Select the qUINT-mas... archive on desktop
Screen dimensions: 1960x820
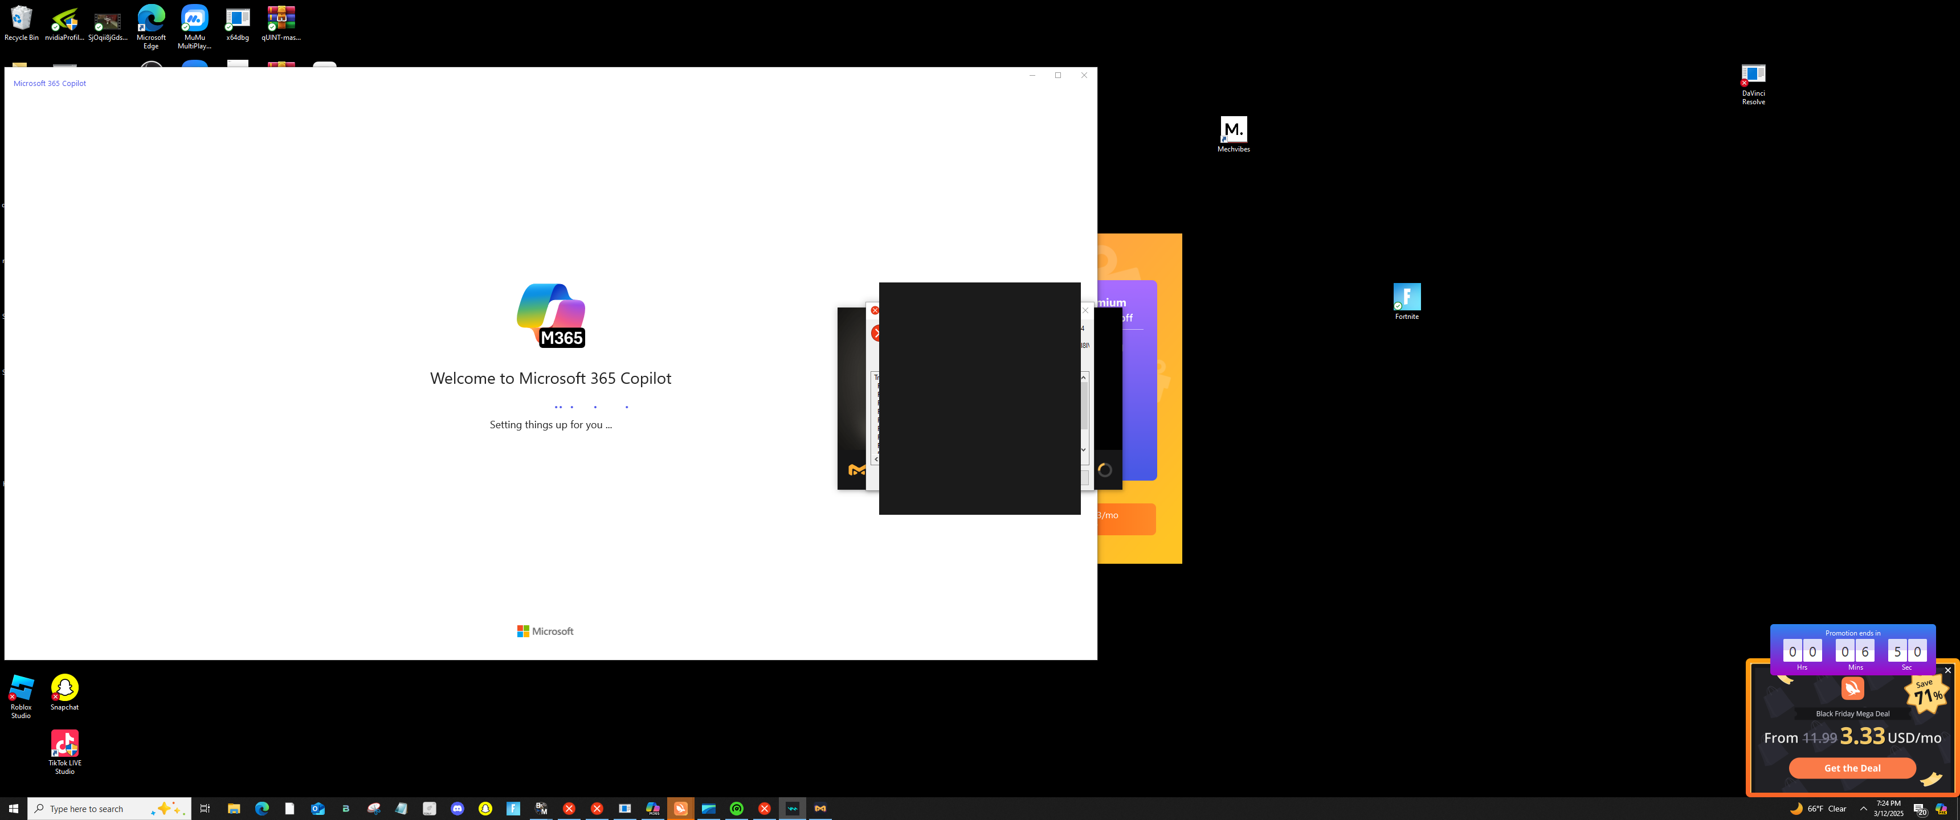[x=281, y=23]
